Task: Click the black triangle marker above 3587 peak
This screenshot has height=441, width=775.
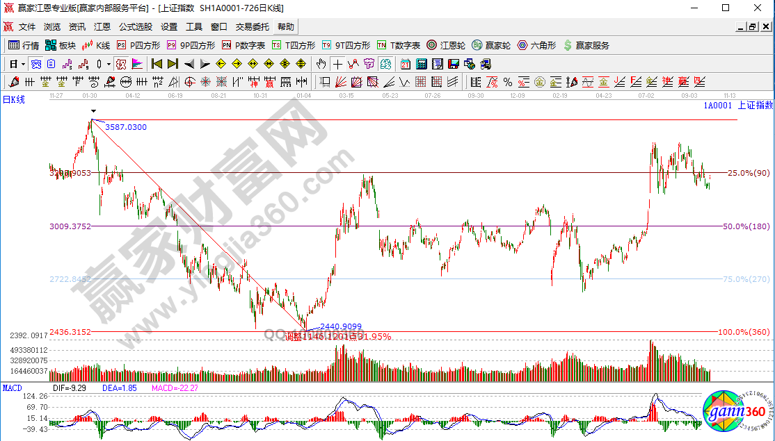Action: [x=92, y=111]
